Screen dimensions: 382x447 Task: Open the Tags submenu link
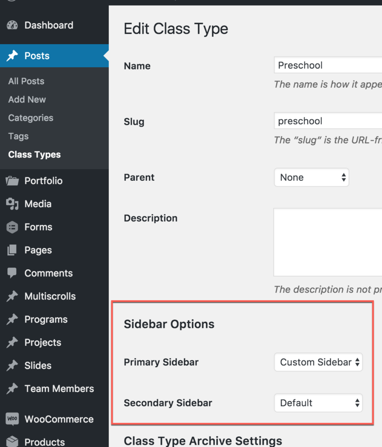18,136
